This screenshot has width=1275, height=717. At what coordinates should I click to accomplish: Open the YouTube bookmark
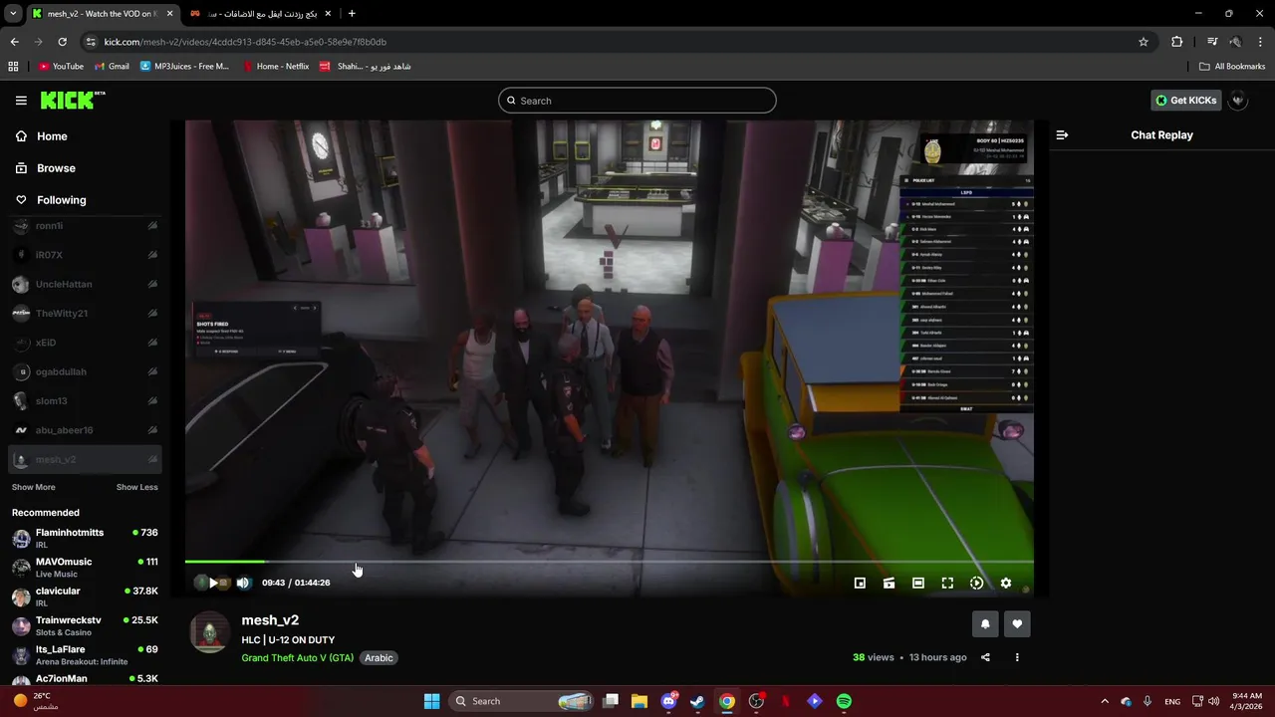[61, 67]
